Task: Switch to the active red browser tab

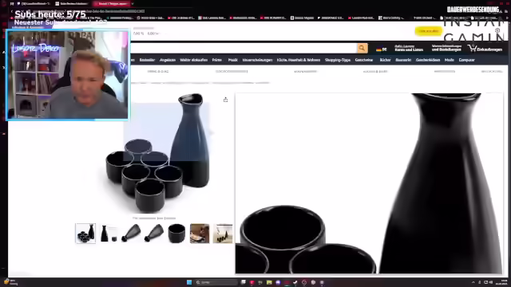Action: click(x=112, y=3)
